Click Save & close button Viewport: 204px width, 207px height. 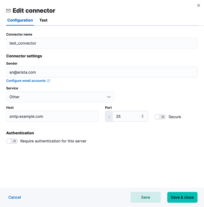(x=182, y=197)
